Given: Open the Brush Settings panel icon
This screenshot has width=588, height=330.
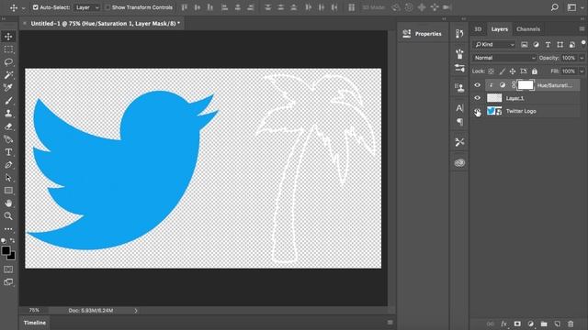Looking at the screenshot, I should [459, 68].
